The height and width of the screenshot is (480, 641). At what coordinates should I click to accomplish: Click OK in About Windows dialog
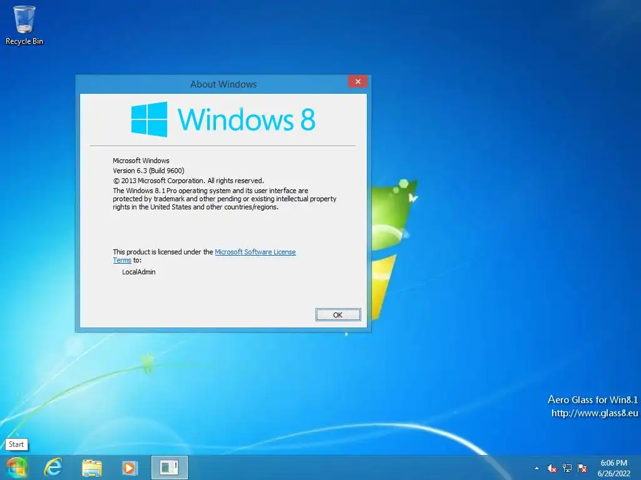tap(338, 315)
